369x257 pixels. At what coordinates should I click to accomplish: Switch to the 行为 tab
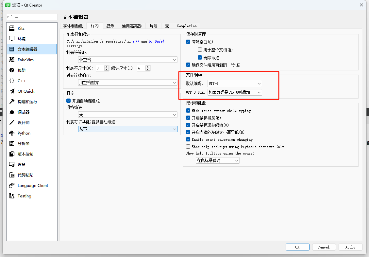tap(94, 26)
